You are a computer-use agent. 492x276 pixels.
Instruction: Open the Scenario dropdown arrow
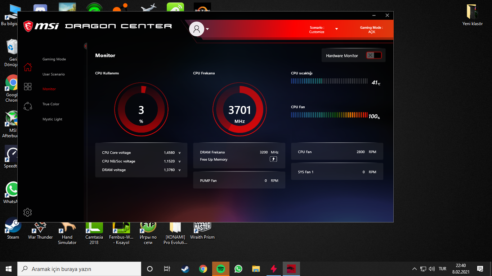click(x=337, y=29)
